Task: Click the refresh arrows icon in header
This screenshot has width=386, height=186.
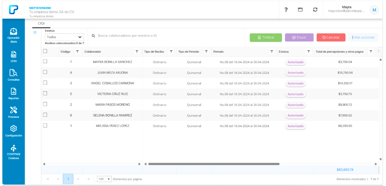Action: [315, 10]
